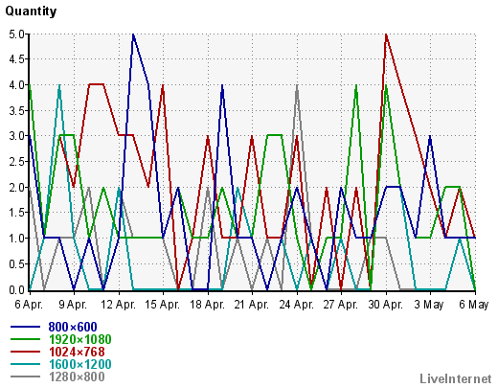Click the 1.5 y-axis value
This screenshot has height=388, width=498.
(17, 213)
